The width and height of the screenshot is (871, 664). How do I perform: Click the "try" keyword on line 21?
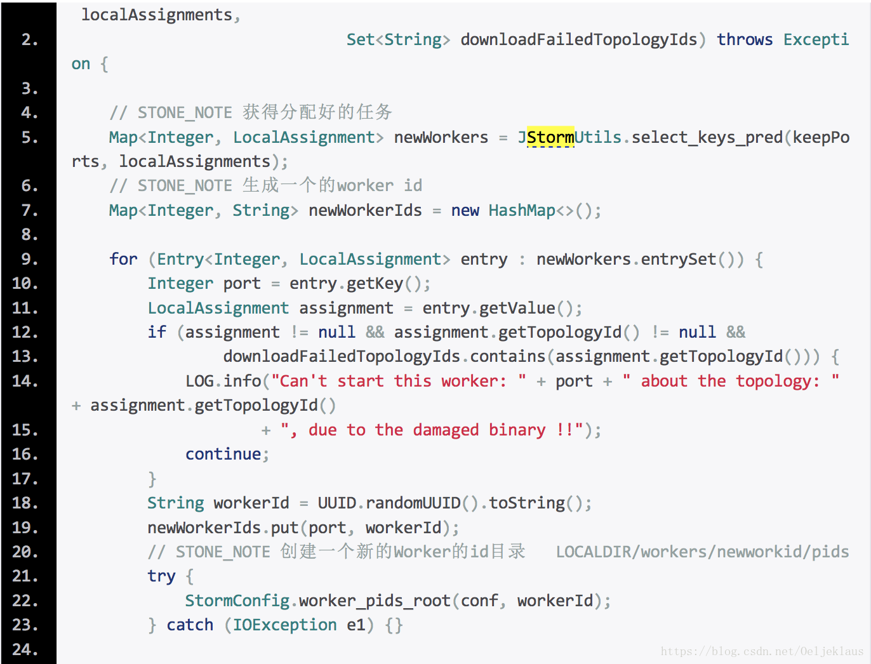tap(161, 576)
